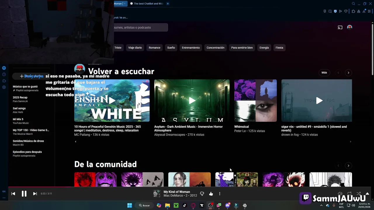Open a new browser tab with plus

pos(168,3)
